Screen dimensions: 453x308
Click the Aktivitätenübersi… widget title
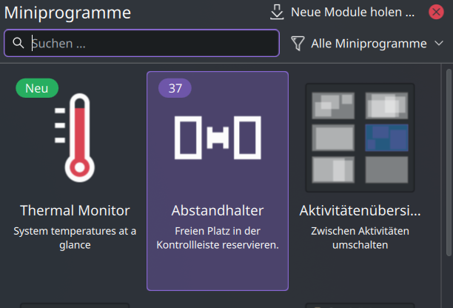(x=360, y=210)
